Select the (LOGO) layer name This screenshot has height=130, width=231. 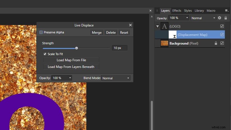(175, 26)
